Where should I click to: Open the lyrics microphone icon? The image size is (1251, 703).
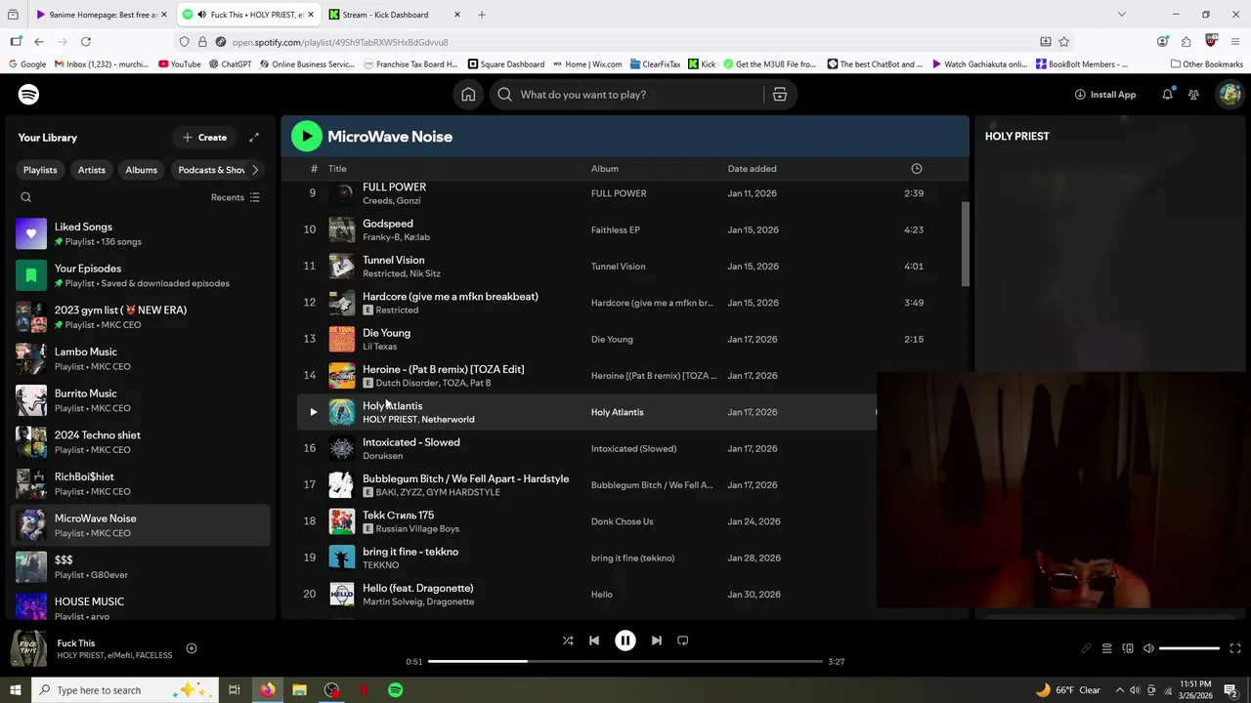point(1086,648)
